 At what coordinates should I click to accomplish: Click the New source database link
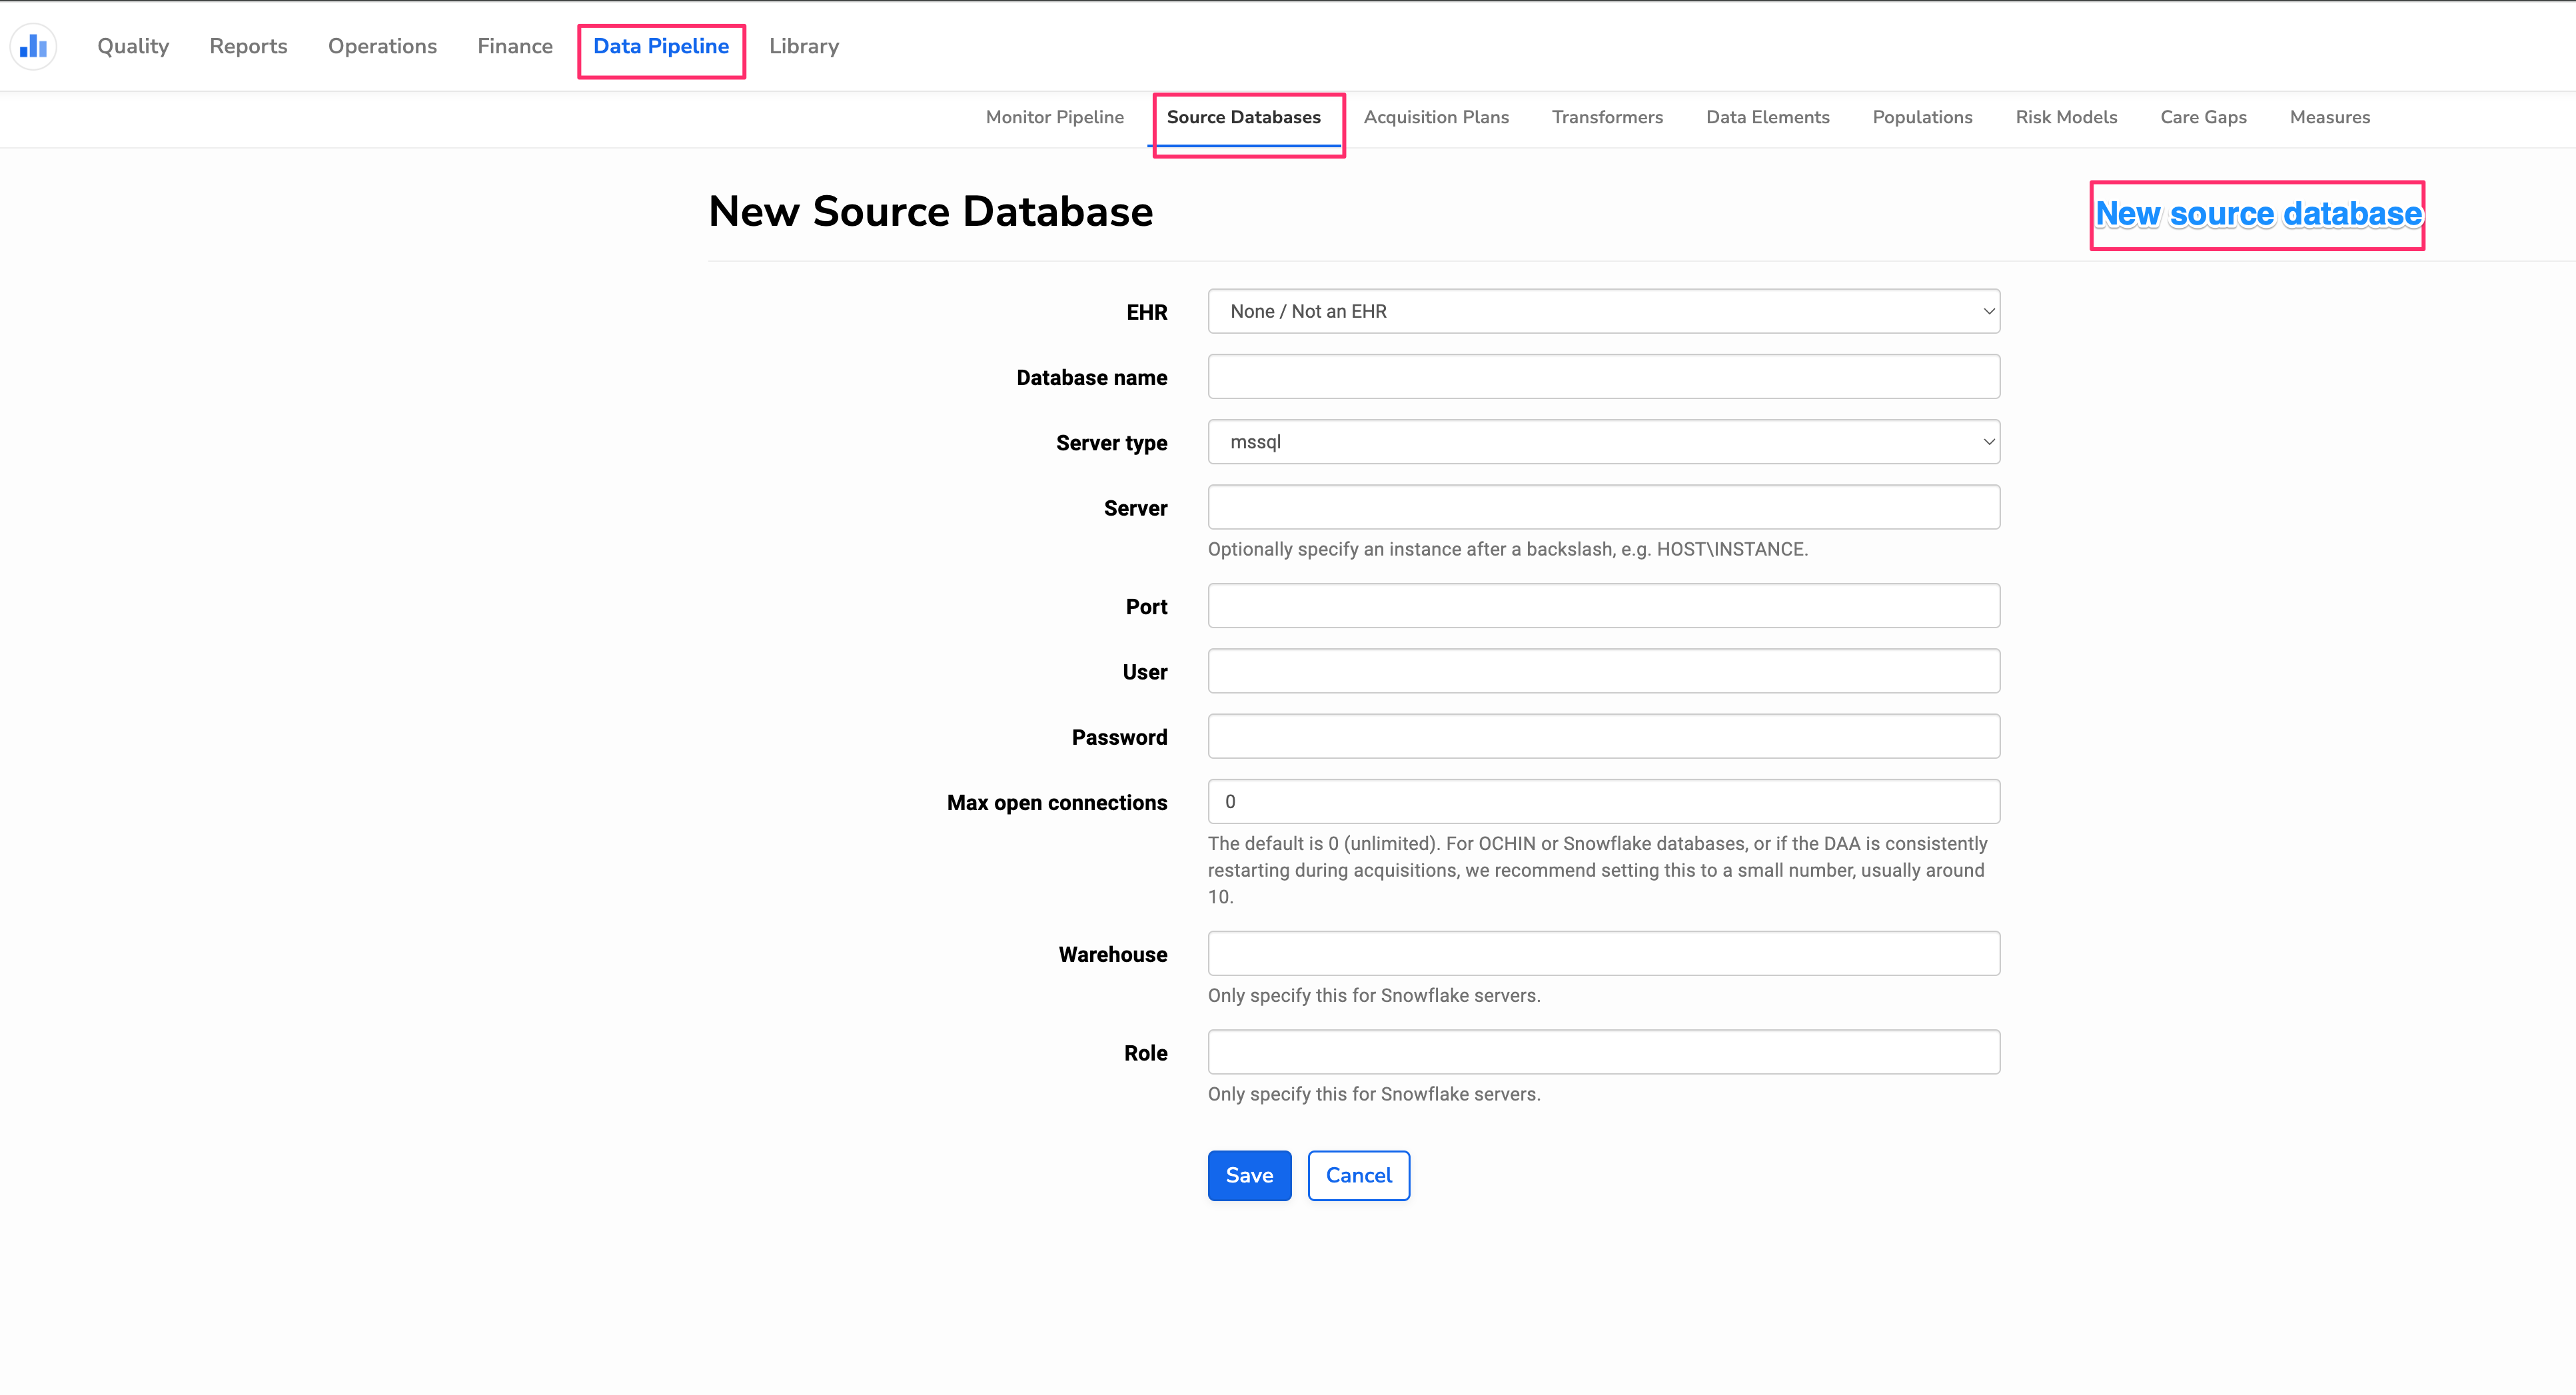(2257, 213)
